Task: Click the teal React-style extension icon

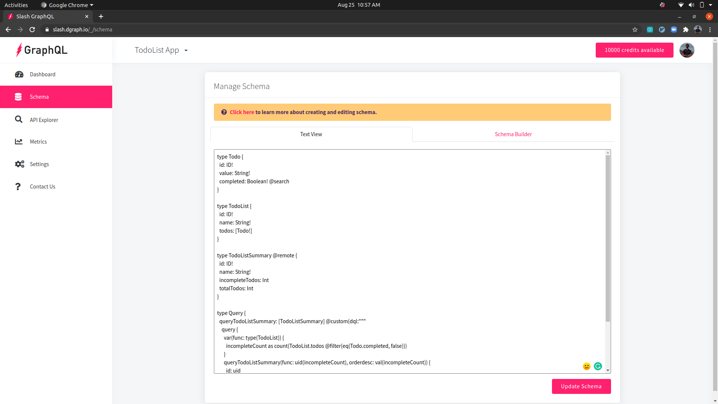Action: 650,30
